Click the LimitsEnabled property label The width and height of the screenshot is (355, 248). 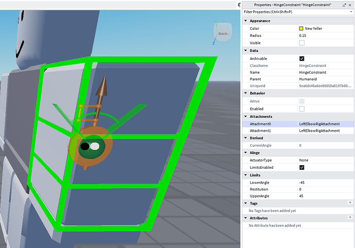coord(261,167)
